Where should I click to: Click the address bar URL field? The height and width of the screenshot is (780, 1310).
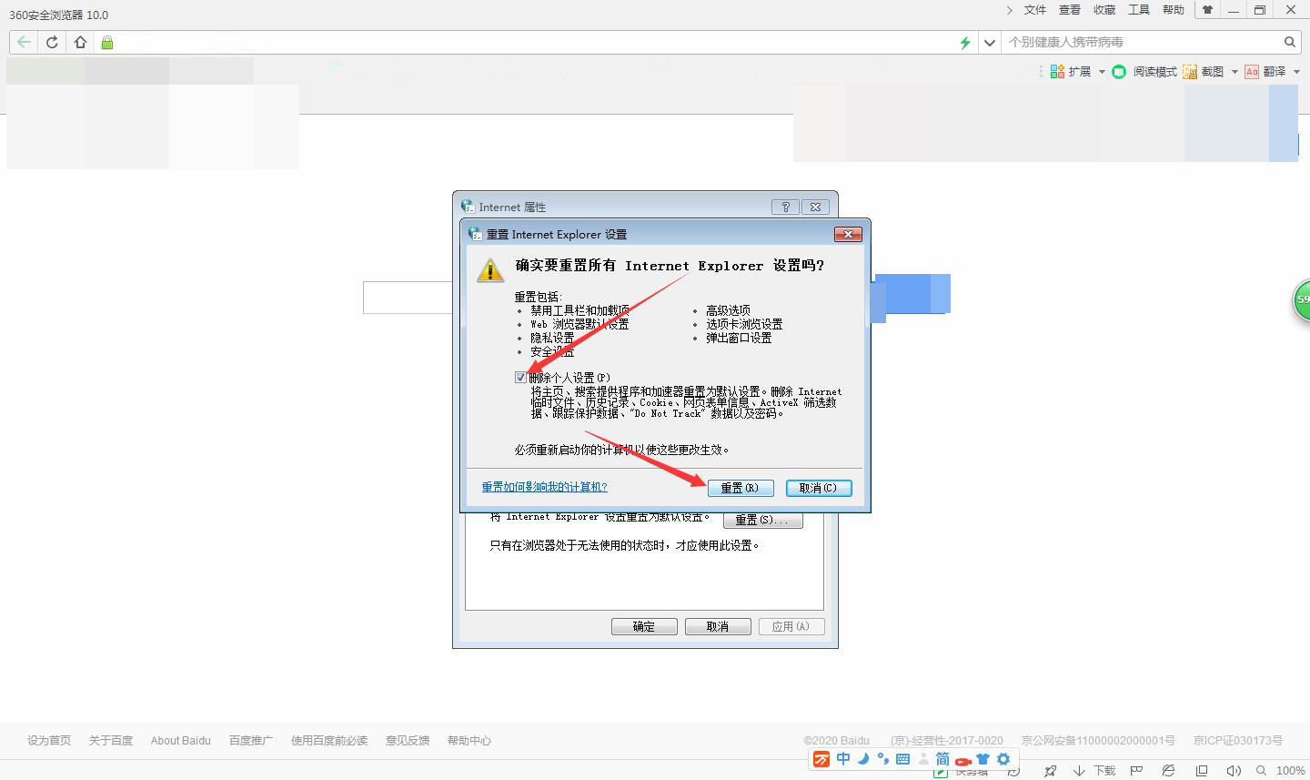(537, 42)
